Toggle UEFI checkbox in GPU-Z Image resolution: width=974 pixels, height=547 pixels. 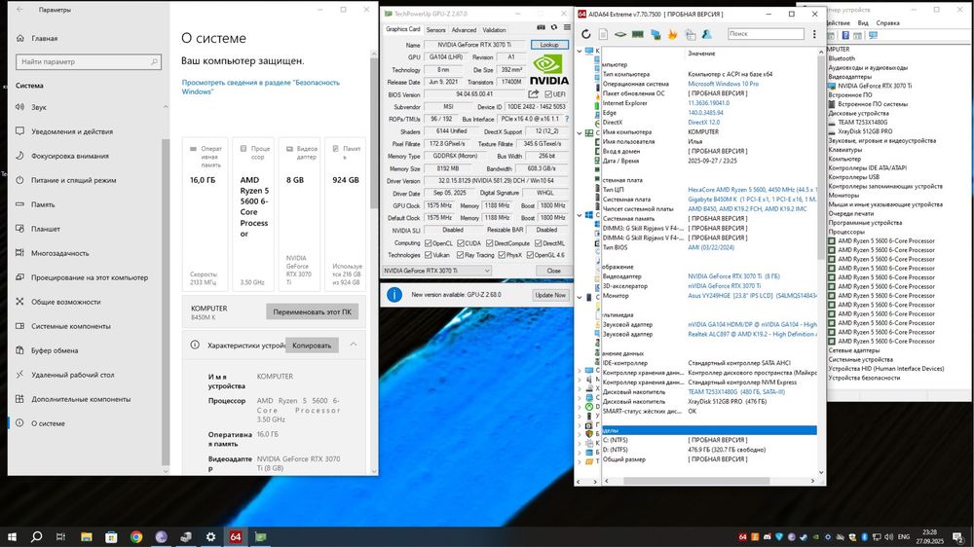547,94
